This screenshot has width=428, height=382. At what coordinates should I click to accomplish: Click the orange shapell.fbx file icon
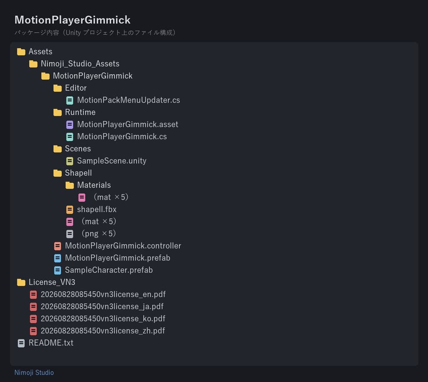(70, 210)
